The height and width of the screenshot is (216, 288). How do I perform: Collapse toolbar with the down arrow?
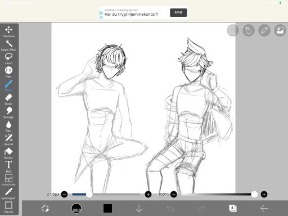tap(139, 209)
